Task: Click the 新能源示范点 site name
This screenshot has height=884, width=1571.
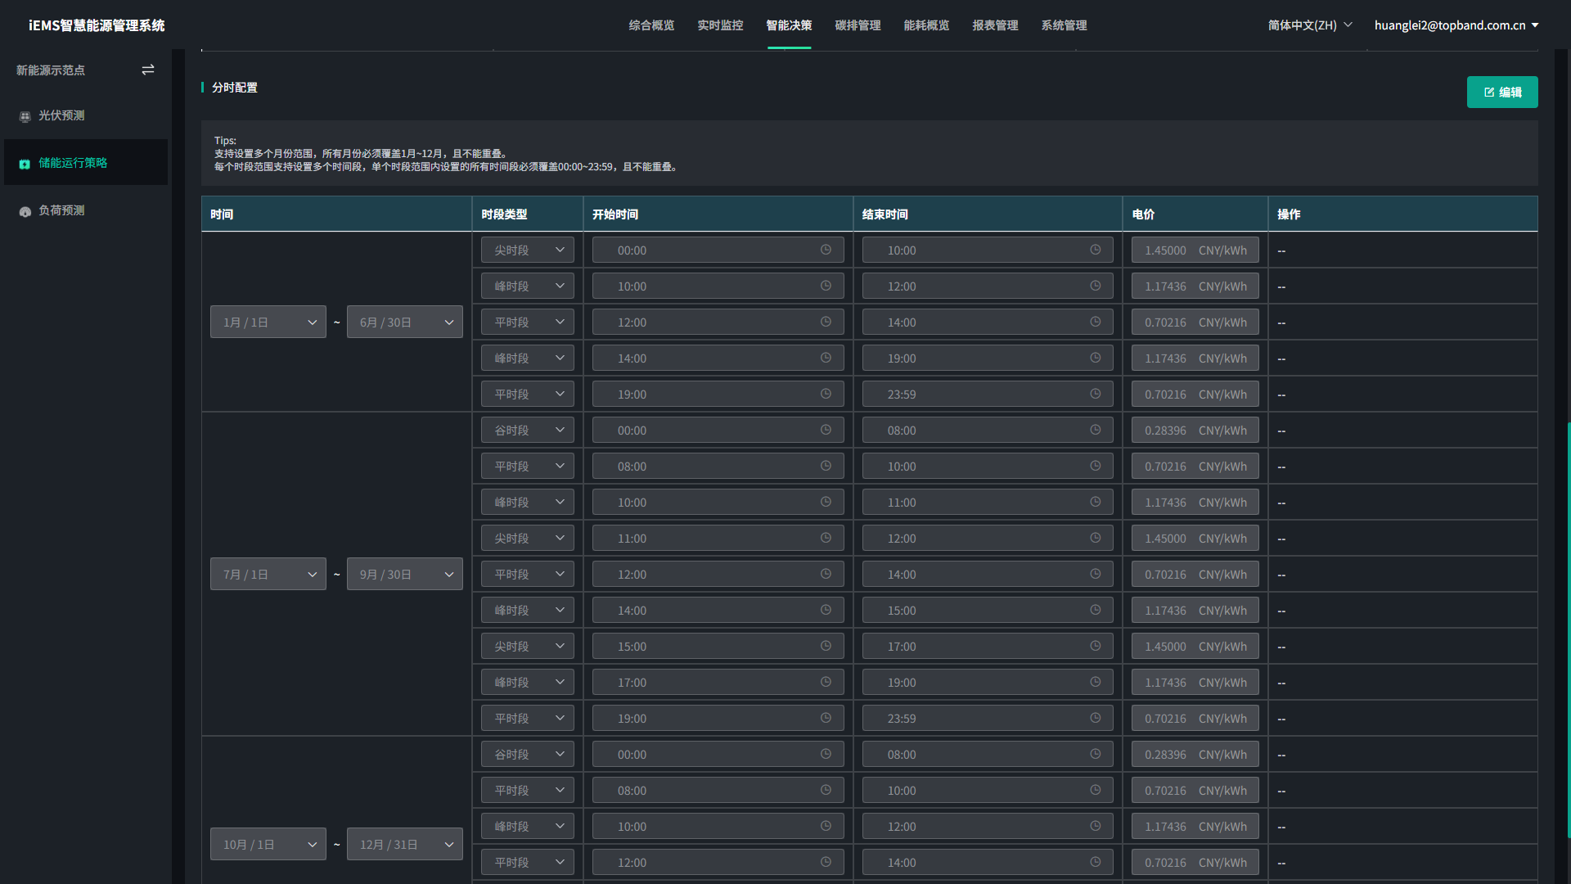Action: click(x=51, y=70)
